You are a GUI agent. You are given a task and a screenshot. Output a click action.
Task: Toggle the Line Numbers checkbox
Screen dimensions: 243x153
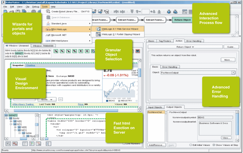click(x=124, y=144)
